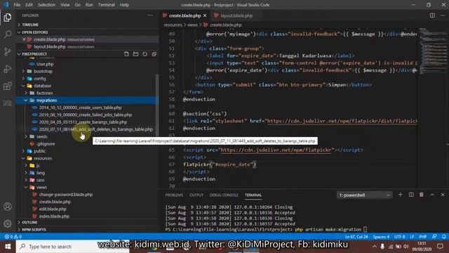
Task: Change language mode PHP in status bar
Action: click(x=422, y=237)
